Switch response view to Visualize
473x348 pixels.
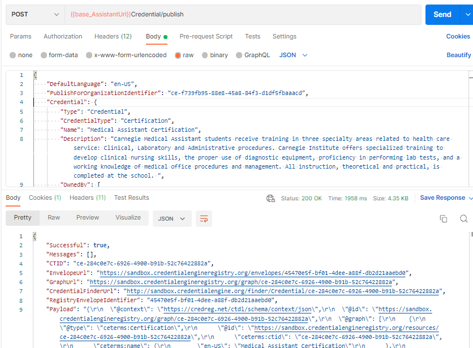click(x=128, y=217)
